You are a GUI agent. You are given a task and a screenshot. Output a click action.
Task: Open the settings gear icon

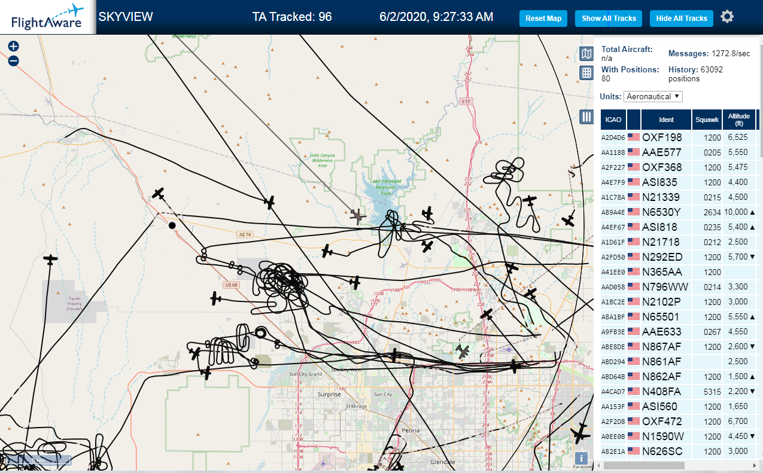point(727,17)
